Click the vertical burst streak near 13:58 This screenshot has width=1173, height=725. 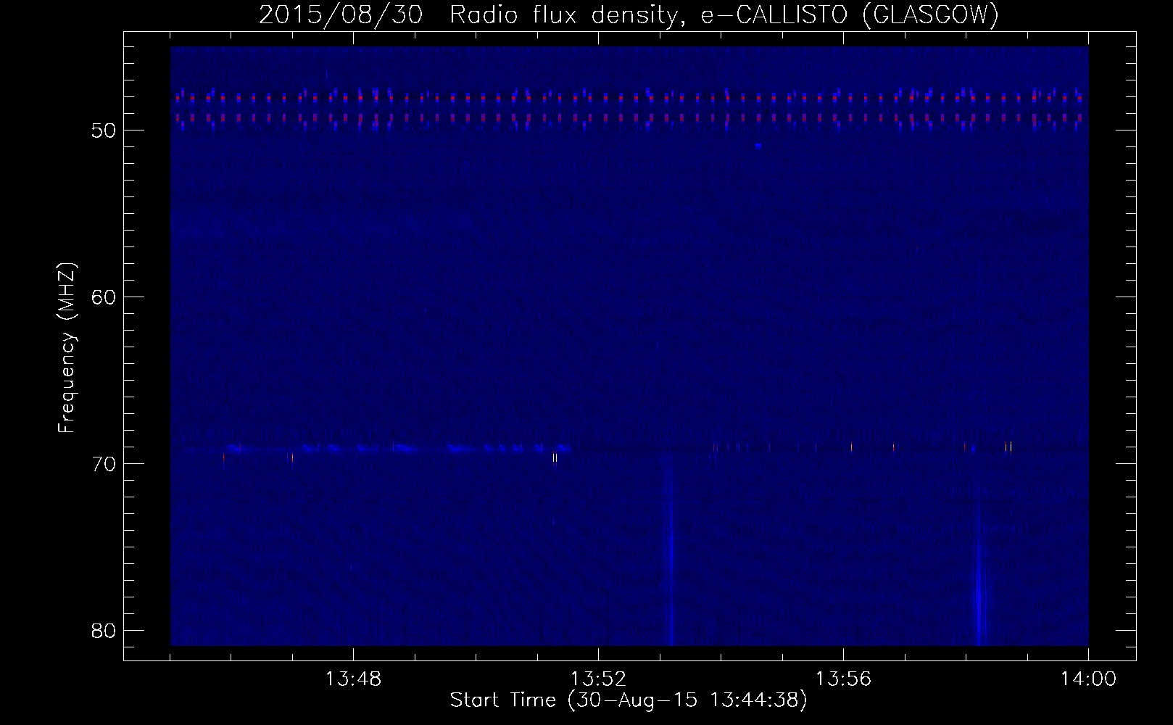pos(979,576)
